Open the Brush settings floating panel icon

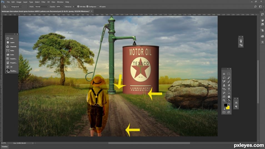(x=241, y=45)
